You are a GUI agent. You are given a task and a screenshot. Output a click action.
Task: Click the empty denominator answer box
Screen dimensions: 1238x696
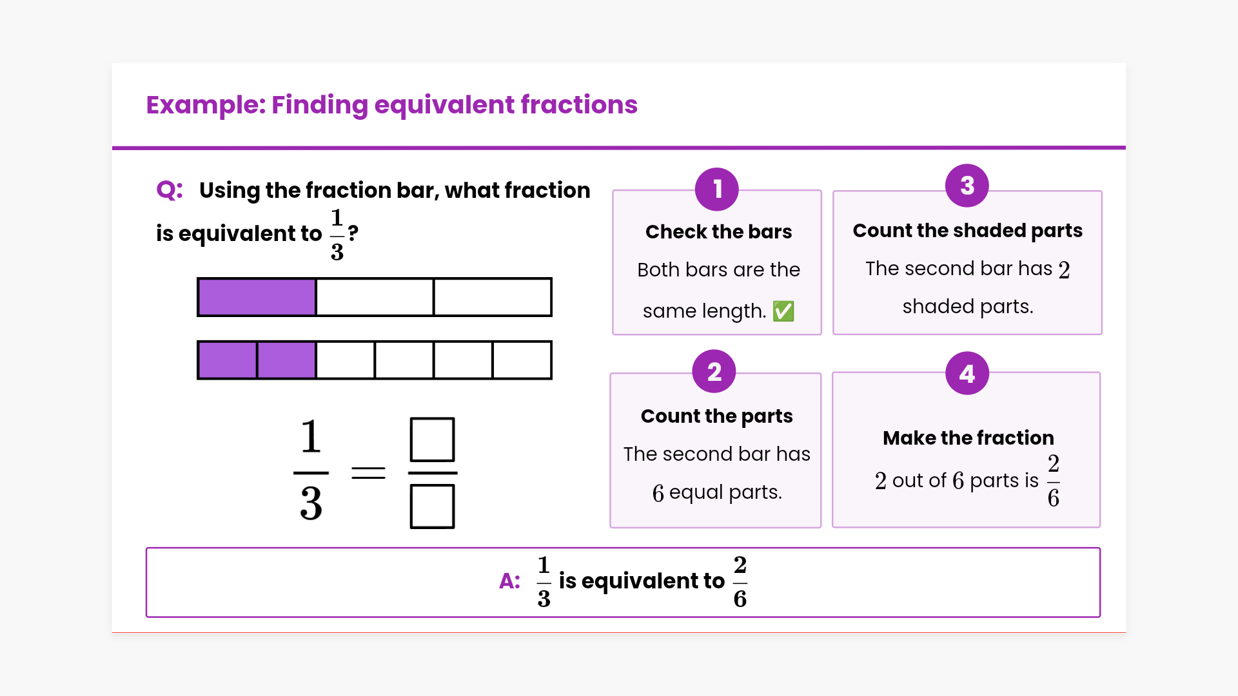click(x=432, y=507)
